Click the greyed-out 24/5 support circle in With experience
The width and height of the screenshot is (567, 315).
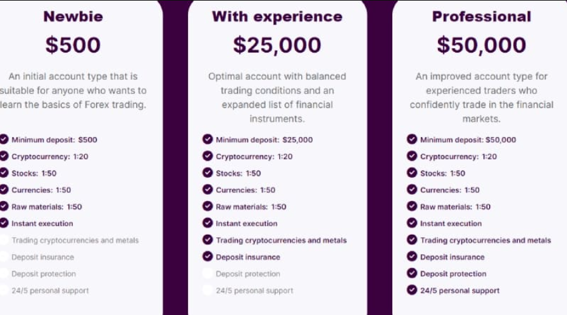[208, 290]
